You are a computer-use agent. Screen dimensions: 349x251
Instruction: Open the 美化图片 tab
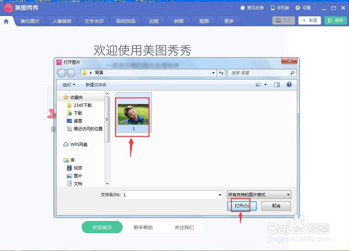tap(30, 21)
